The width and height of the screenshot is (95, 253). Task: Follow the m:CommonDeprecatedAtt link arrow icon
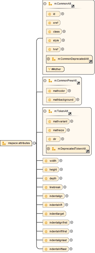click(91, 62)
